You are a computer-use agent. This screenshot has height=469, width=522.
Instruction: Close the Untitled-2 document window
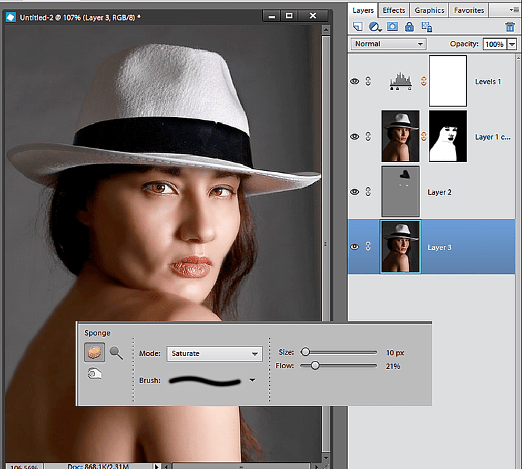pyautogui.click(x=313, y=16)
